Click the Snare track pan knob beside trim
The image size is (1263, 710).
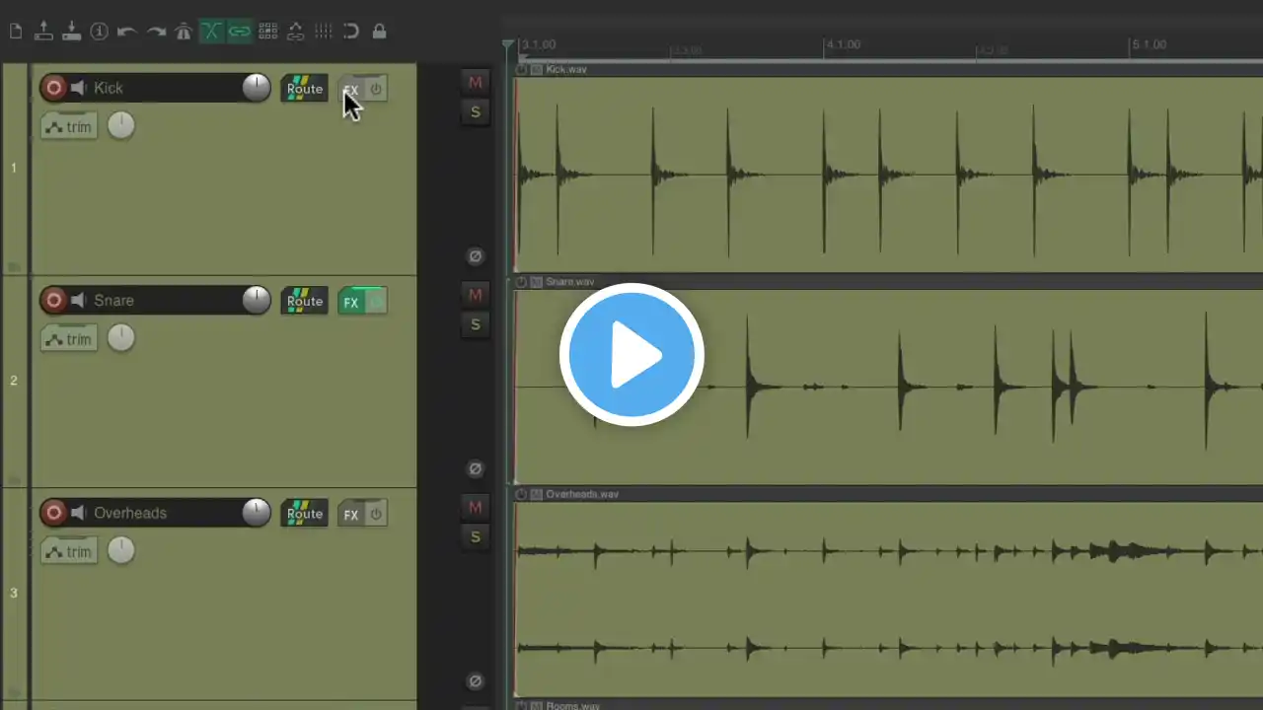(x=120, y=338)
